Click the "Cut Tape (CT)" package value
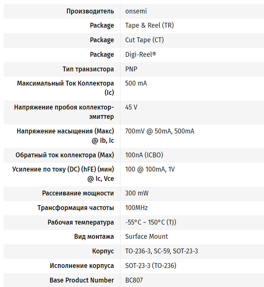Viewport: 264px width, 287px height. tap(144, 40)
